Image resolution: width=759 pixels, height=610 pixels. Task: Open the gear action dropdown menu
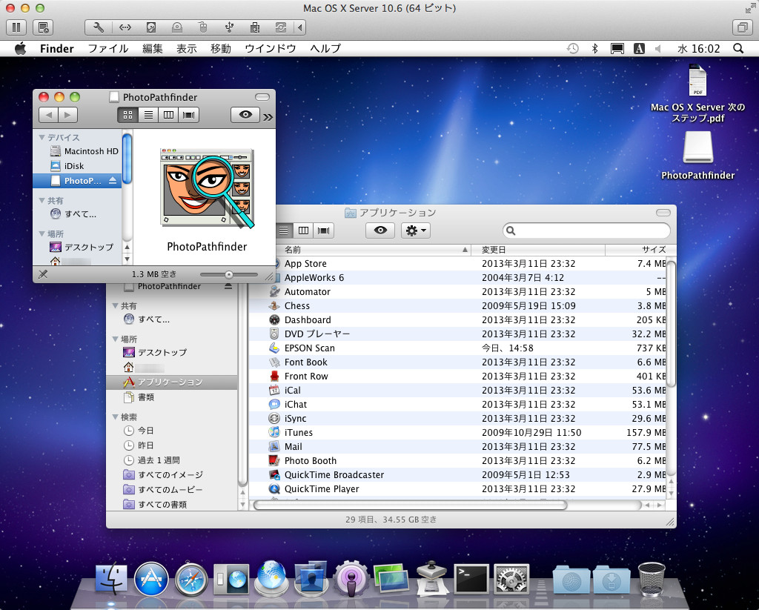pos(416,231)
